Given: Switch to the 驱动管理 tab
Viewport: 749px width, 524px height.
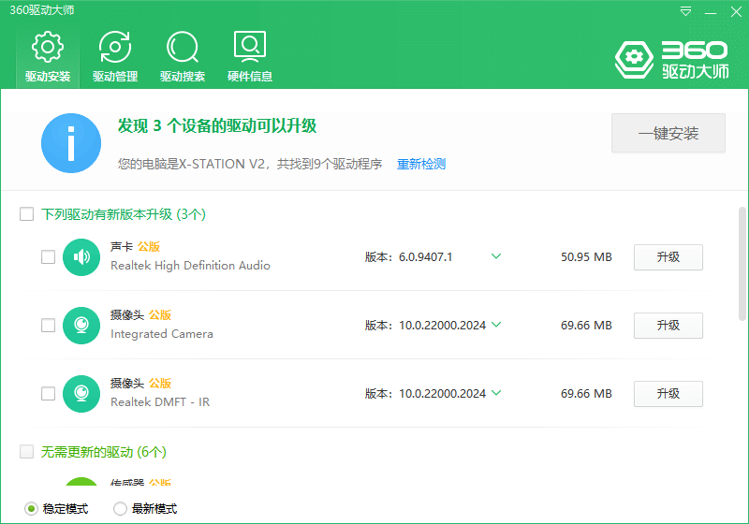Looking at the screenshot, I should [115, 57].
